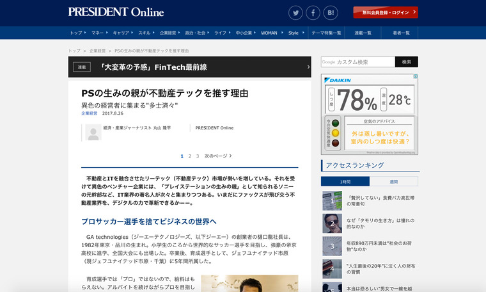Expand the 企業経営 navigation dropdown
Screen dimensions: 486x292
point(169,33)
